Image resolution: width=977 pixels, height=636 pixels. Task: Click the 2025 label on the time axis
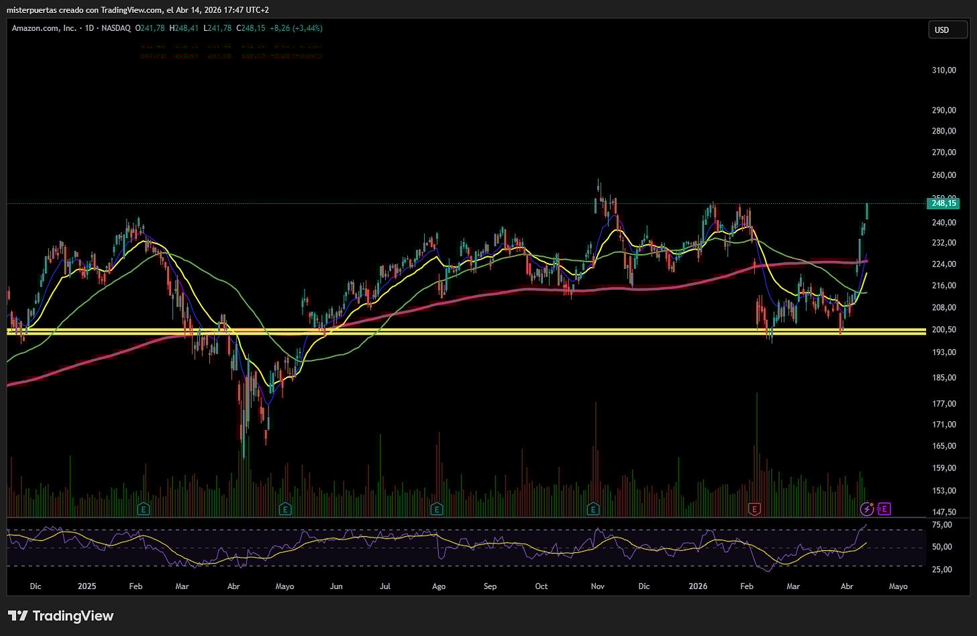[87, 586]
